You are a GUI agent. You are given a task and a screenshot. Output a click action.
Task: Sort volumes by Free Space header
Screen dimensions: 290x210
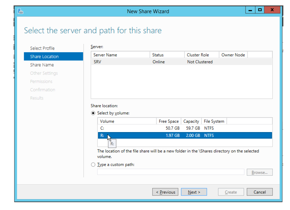(x=169, y=121)
